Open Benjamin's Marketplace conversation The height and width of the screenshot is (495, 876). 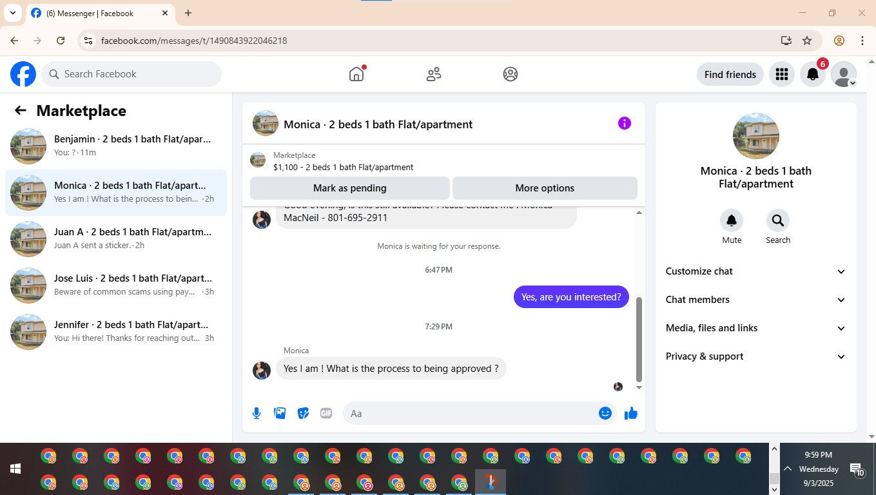pyautogui.click(x=116, y=146)
